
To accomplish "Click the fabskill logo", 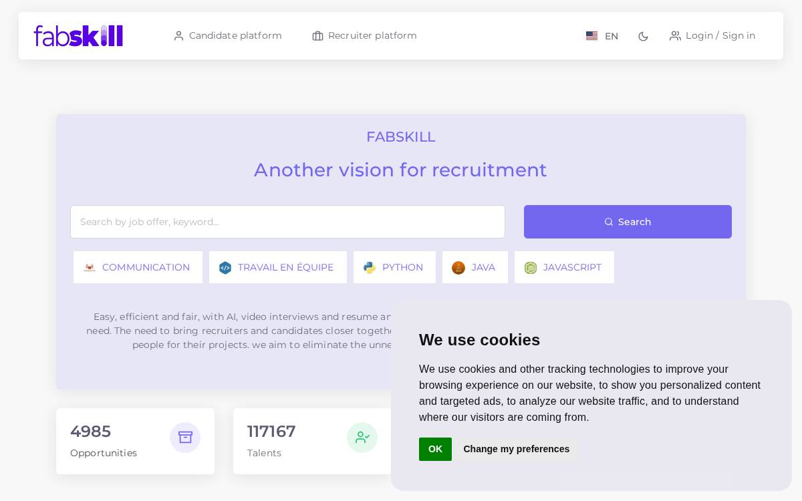I will [78, 35].
